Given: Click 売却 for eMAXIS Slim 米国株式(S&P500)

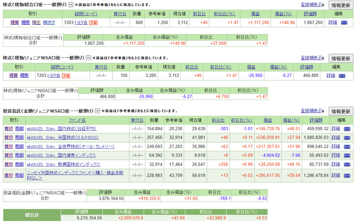Looking at the screenshot, I should (x=20, y=137).
